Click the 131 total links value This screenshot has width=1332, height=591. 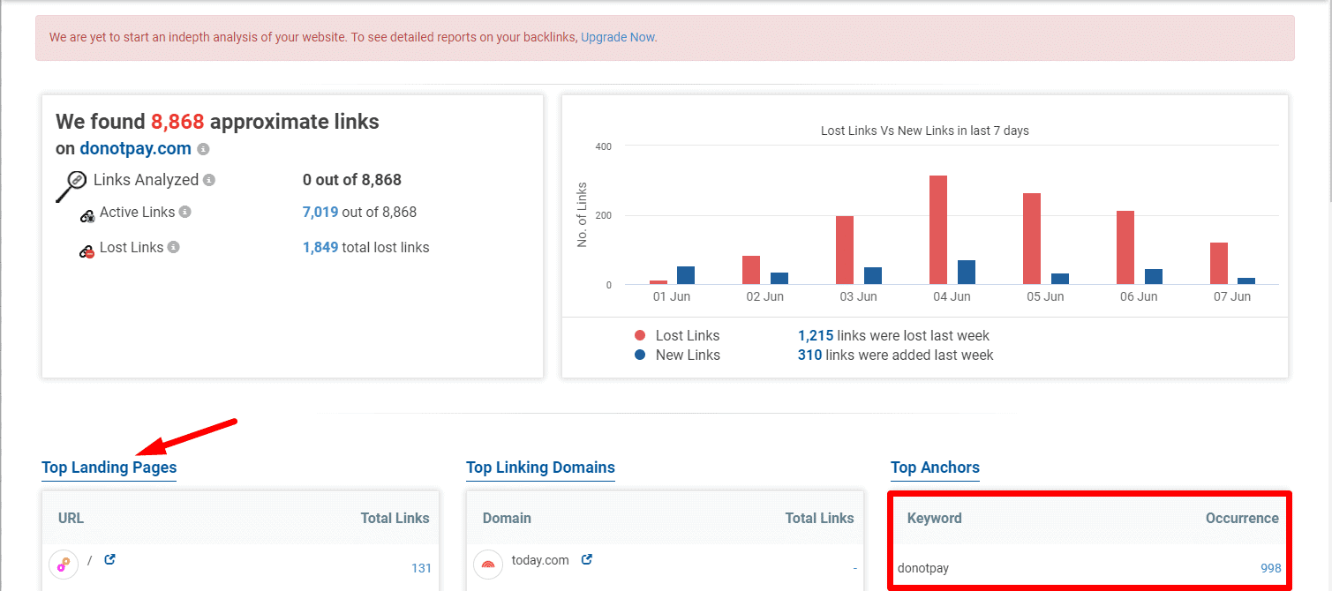coord(421,568)
